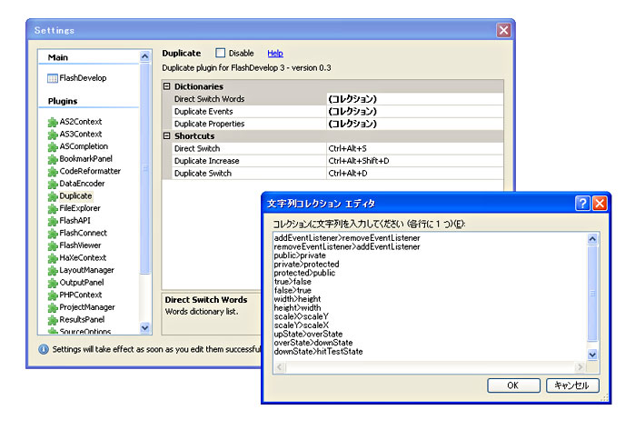Click the AS3Context plugin puzzle icon
Image resolution: width=635 pixels, height=430 pixels.
[x=53, y=135]
